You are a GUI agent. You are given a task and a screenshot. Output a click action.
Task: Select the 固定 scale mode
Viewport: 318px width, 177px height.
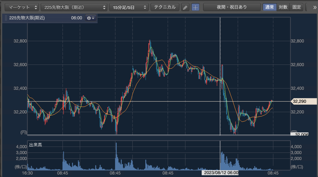coord(297,7)
